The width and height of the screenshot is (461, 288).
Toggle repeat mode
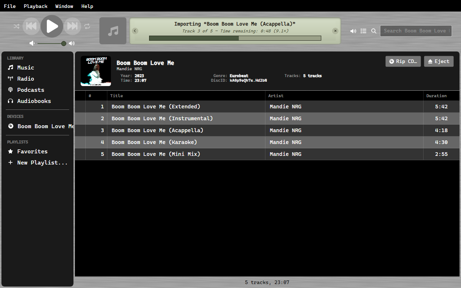87,26
